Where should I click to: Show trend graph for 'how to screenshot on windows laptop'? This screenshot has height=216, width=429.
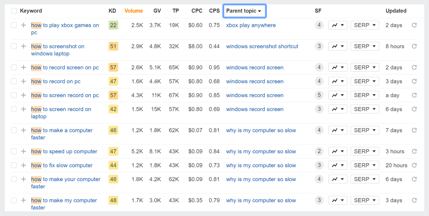click(338, 46)
